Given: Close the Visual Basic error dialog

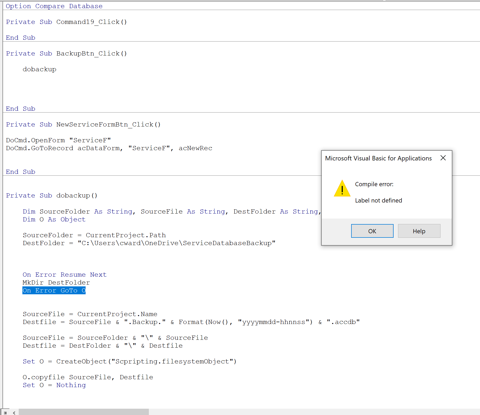Looking at the screenshot, I should pyautogui.click(x=443, y=158).
